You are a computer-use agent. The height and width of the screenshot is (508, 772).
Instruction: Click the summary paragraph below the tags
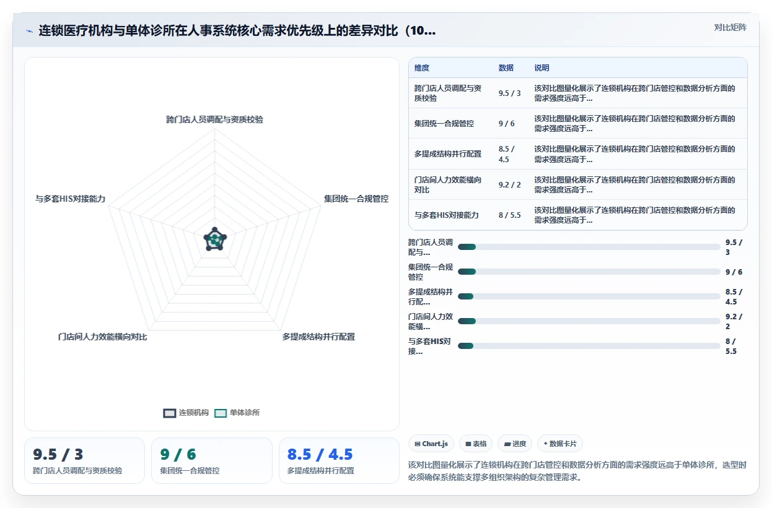point(577,471)
